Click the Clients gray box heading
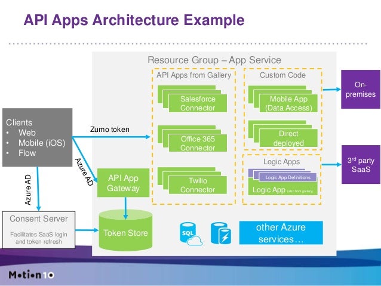 (x=19, y=122)
